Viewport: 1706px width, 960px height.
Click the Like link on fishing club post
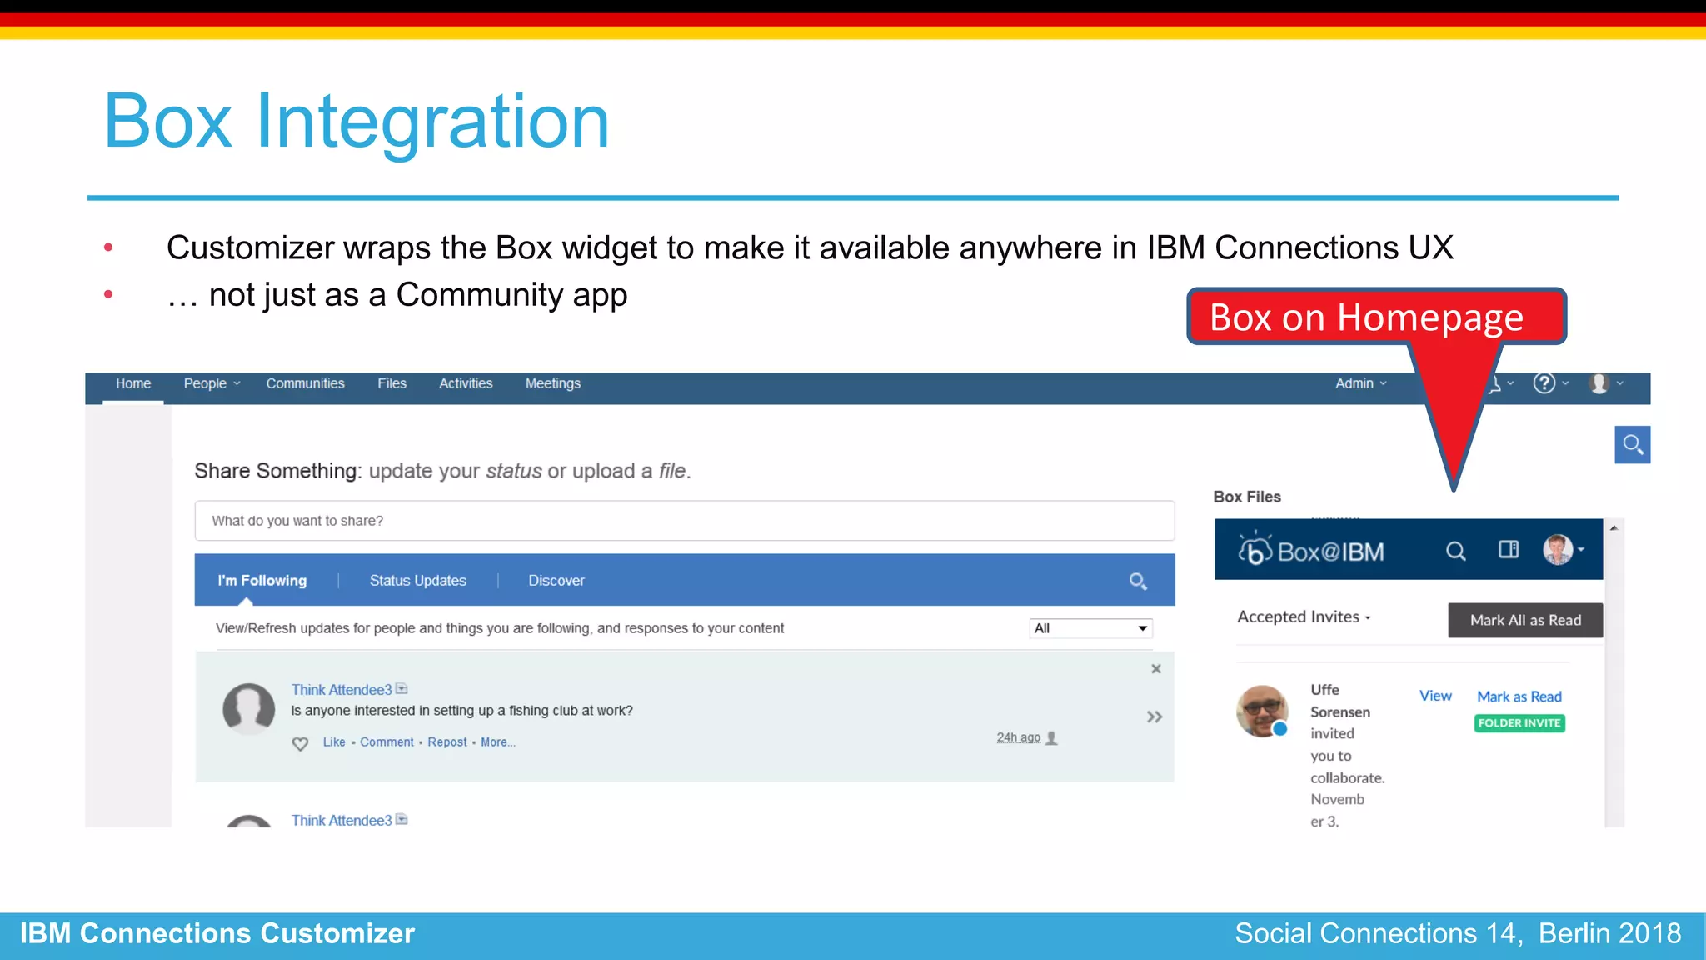[x=334, y=742]
